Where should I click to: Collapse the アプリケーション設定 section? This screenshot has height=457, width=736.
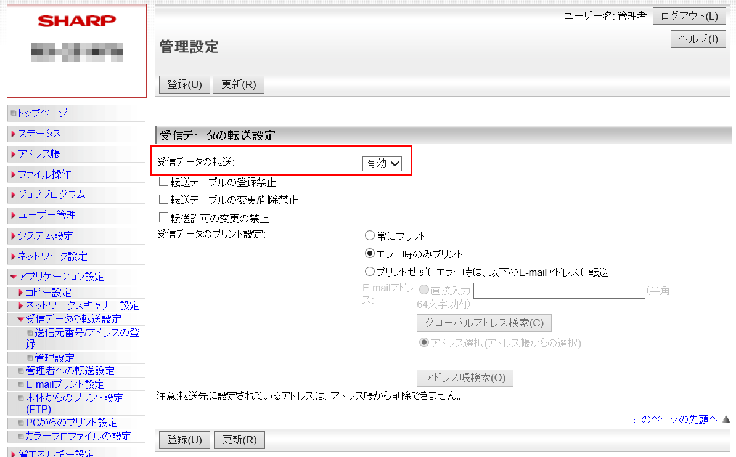(13, 277)
